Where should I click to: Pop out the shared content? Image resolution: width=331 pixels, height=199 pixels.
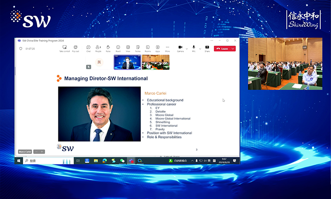pyautogui.click(x=76, y=49)
